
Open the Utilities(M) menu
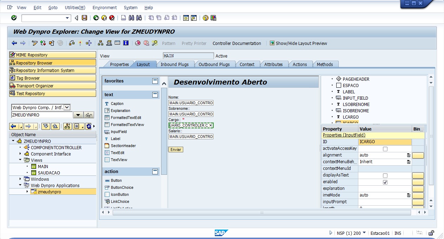tap(75, 7)
